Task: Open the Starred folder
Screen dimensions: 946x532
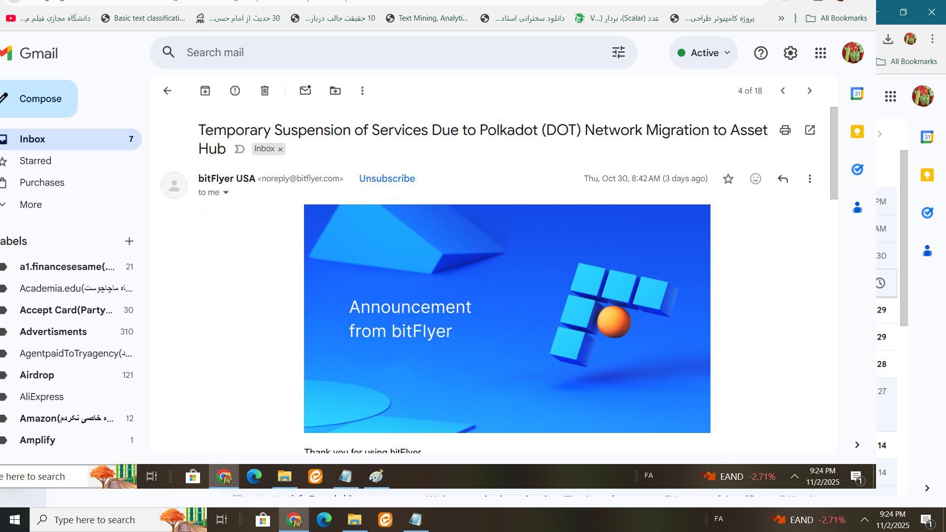Action: pos(35,161)
